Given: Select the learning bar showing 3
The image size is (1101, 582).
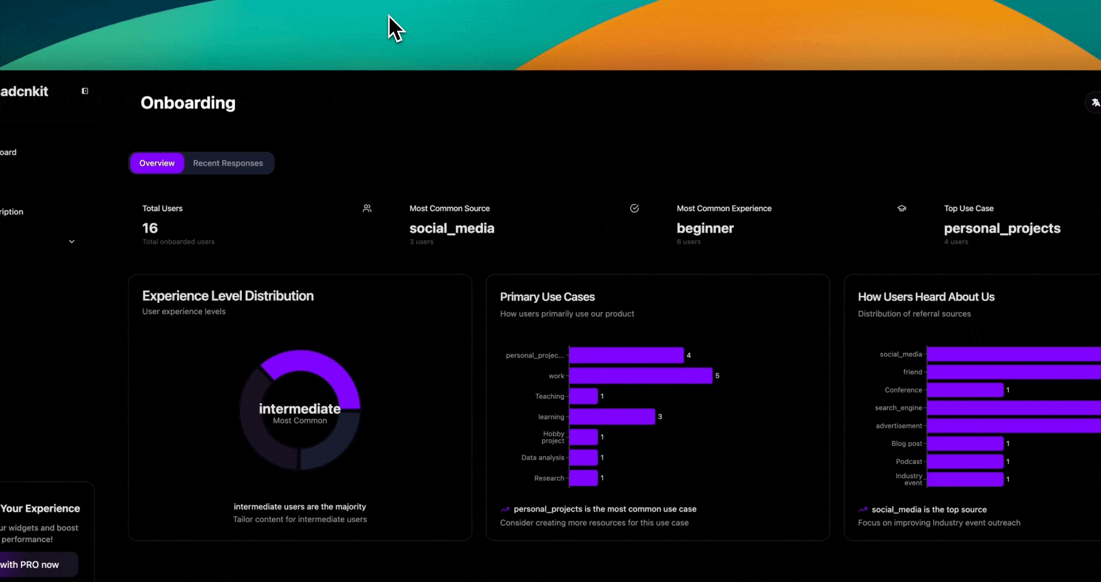Looking at the screenshot, I should (611, 417).
